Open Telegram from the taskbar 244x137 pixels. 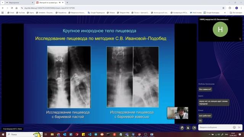(96, 134)
